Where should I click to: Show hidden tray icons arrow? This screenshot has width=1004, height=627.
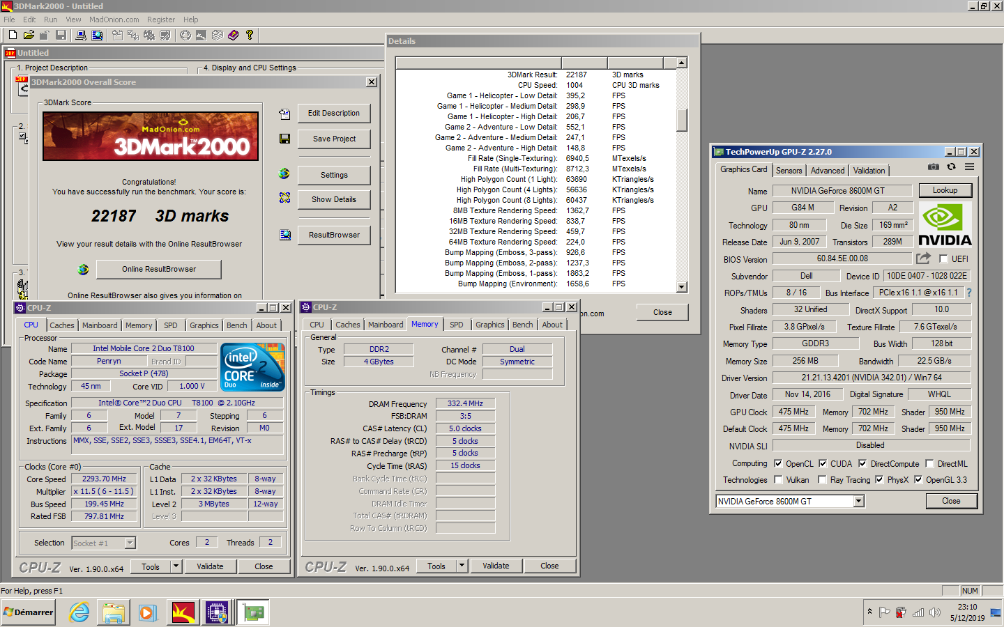click(x=869, y=612)
